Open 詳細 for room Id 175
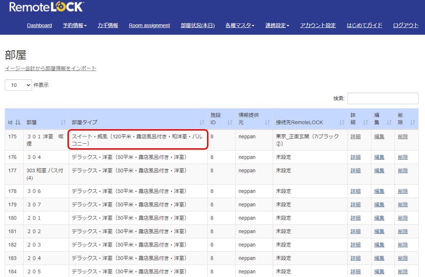The image size is (425, 277). tap(355, 136)
